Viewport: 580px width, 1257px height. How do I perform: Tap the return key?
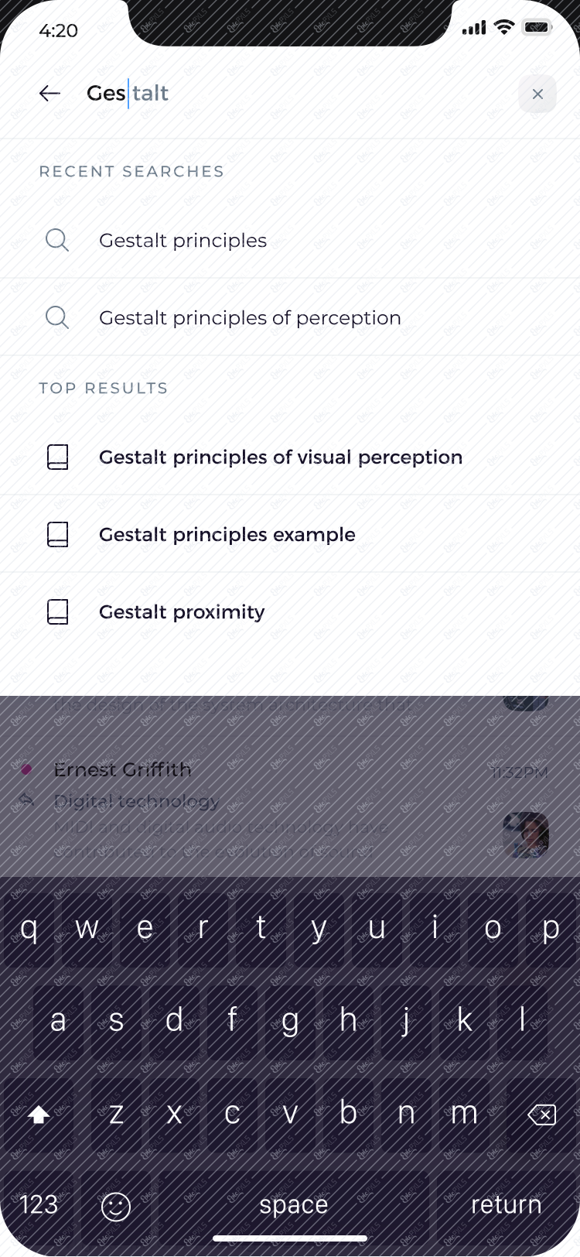507,1205
